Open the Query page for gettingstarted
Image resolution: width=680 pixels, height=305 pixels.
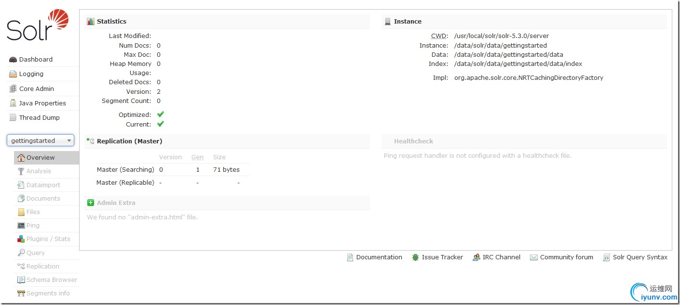tap(36, 253)
